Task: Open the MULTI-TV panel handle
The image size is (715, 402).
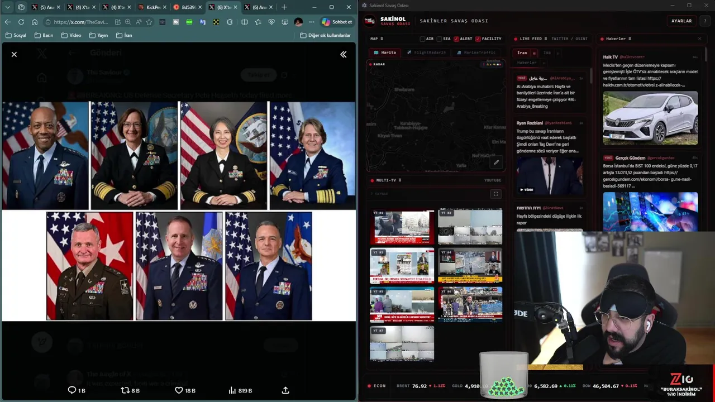Action: (400, 180)
